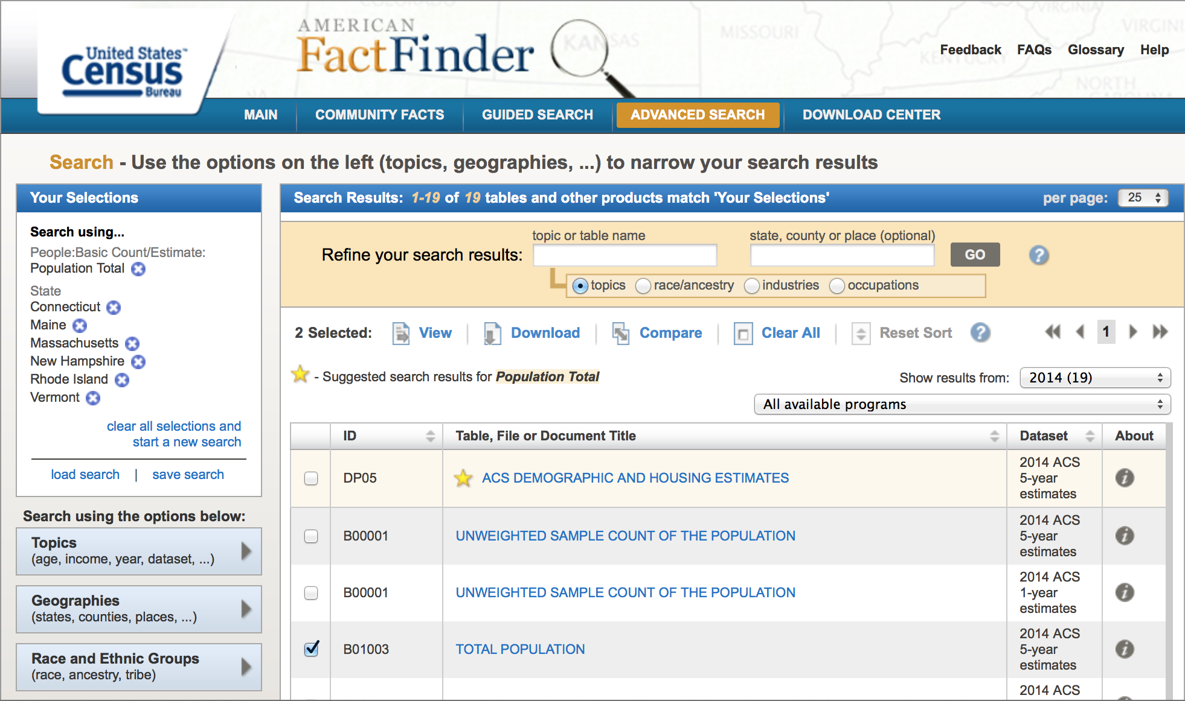The height and width of the screenshot is (701, 1185).
Task: Click page number 1 in the pager
Action: (x=1106, y=332)
